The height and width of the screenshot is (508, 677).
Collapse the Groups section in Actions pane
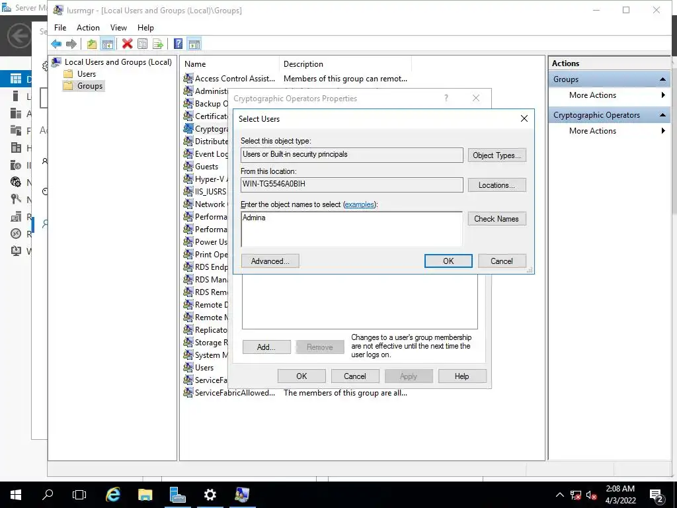click(x=662, y=79)
